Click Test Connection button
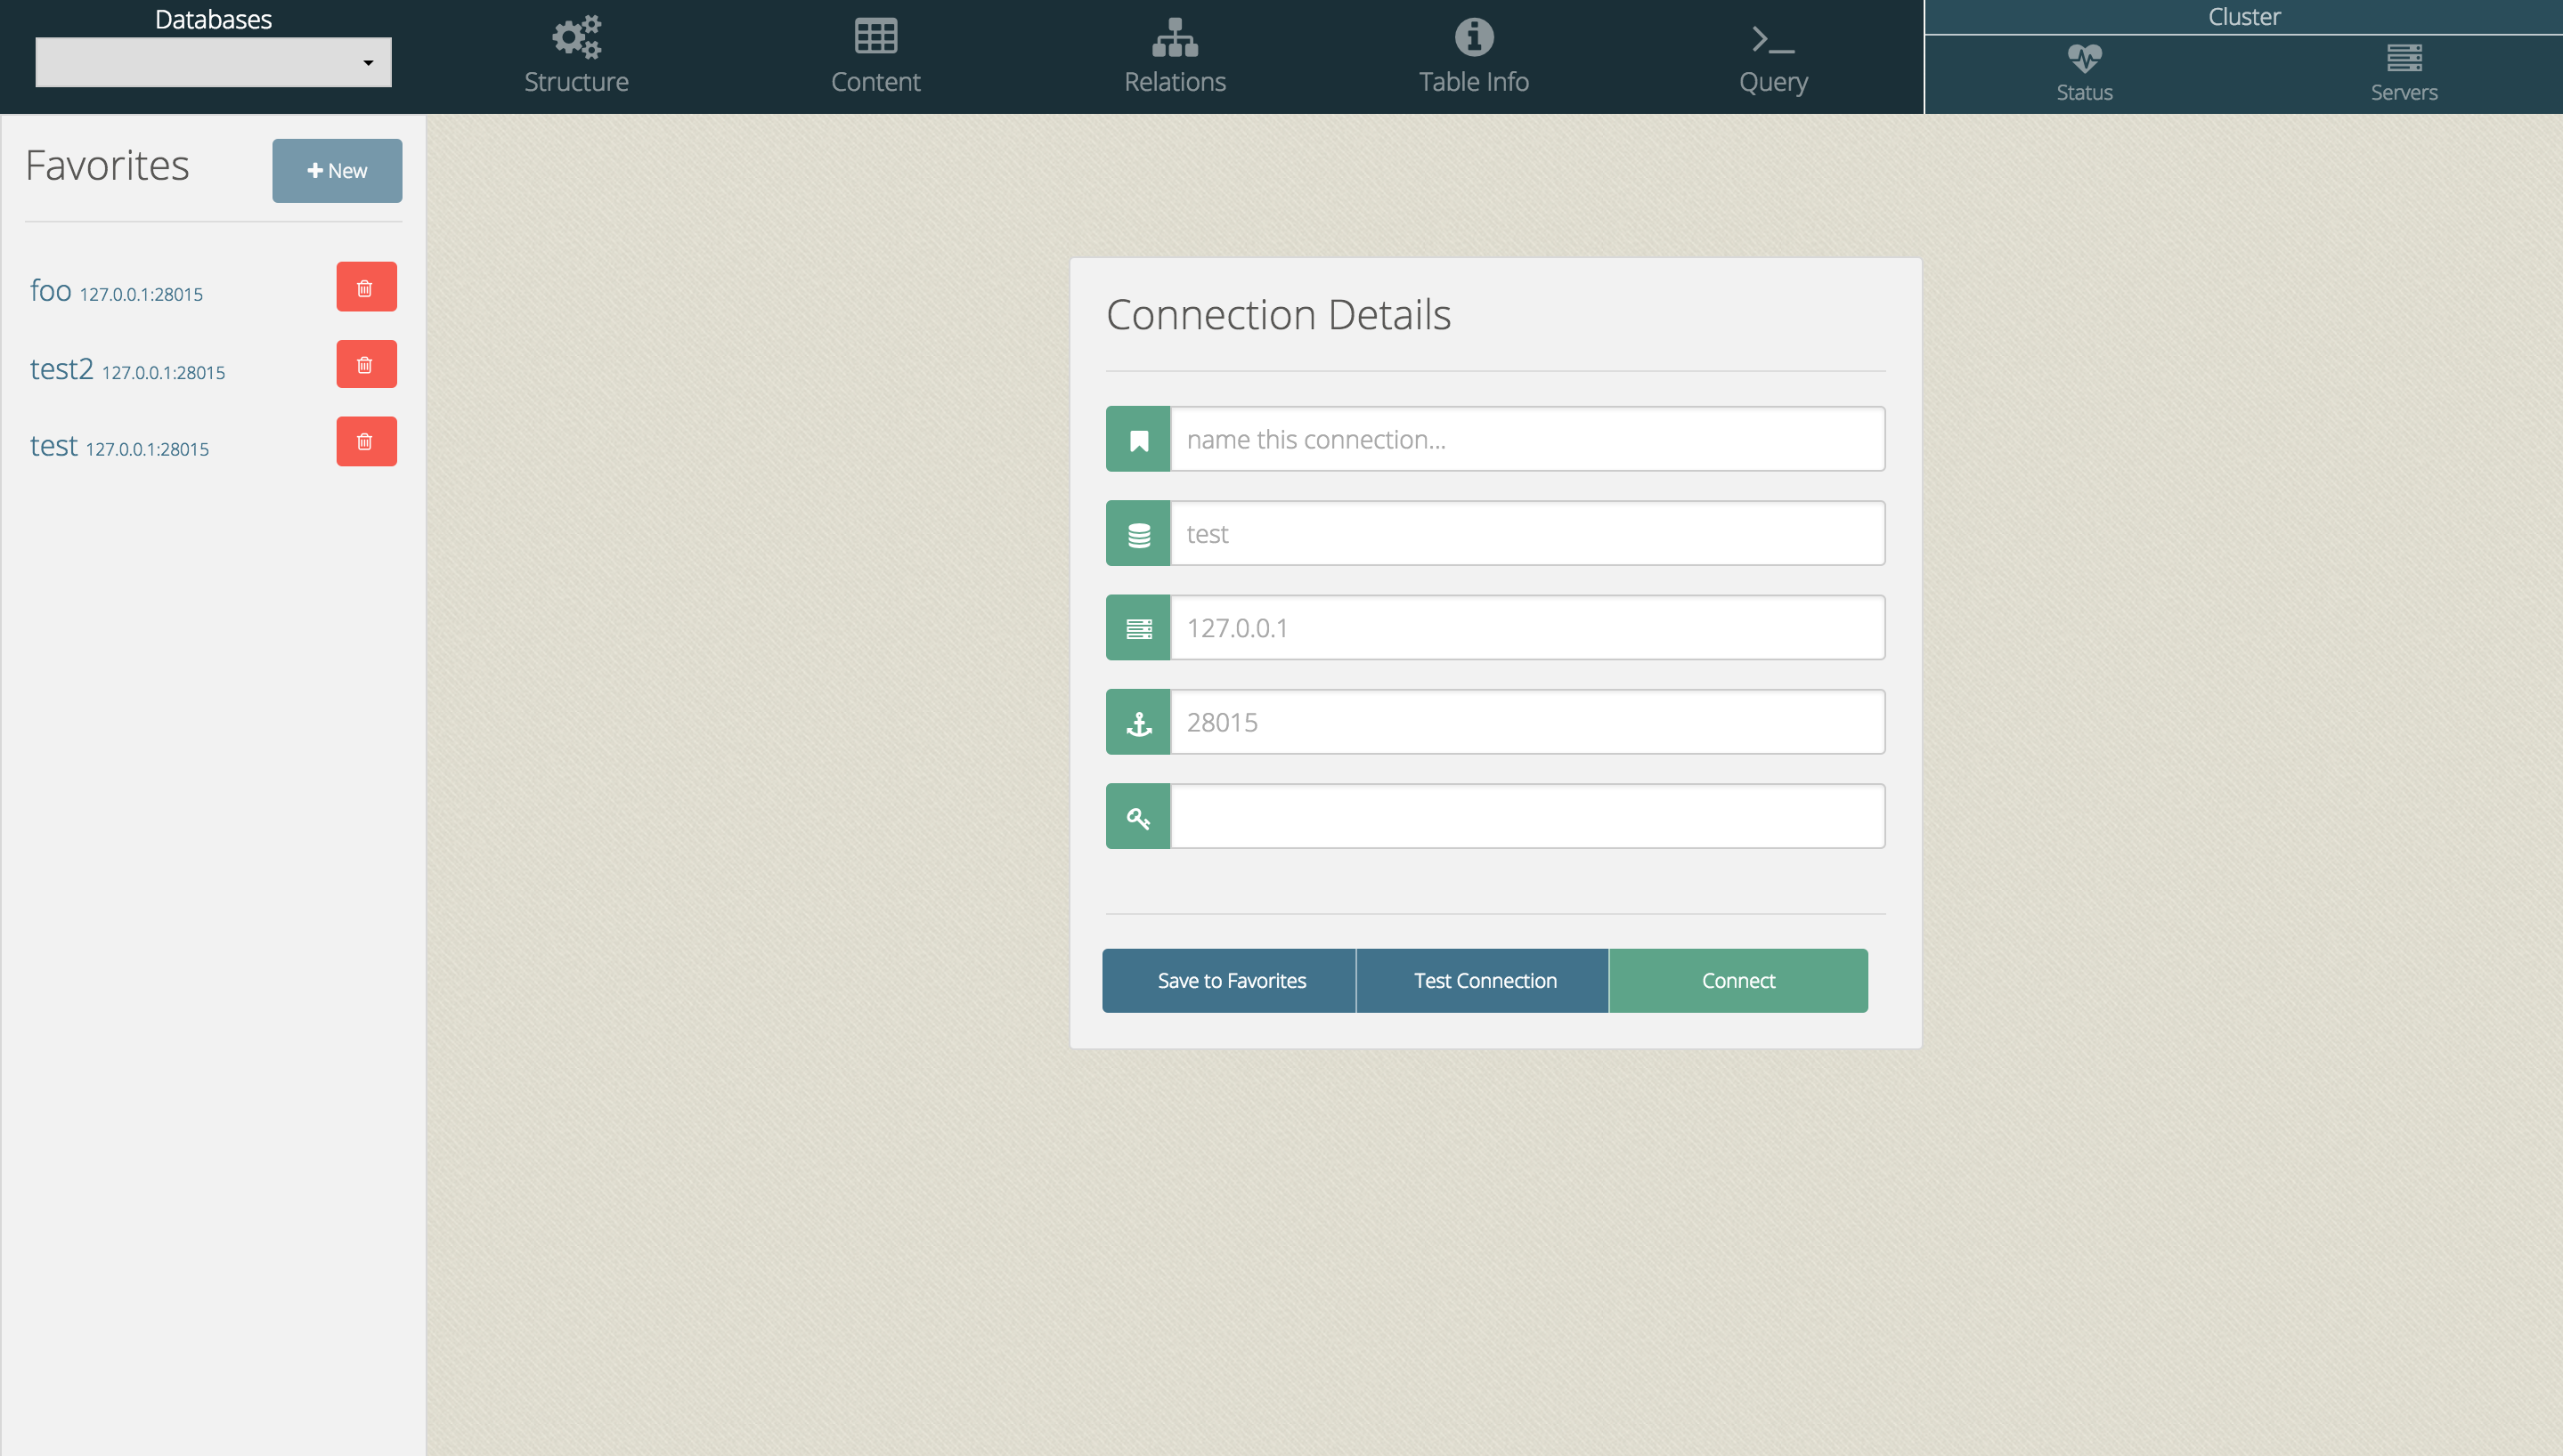 [x=1484, y=980]
